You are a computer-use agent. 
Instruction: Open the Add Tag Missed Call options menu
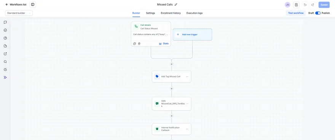tap(187, 76)
